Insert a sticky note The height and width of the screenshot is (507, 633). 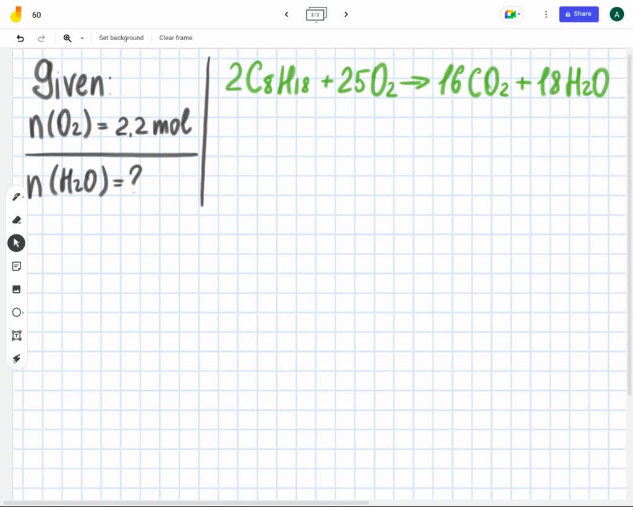[16, 266]
